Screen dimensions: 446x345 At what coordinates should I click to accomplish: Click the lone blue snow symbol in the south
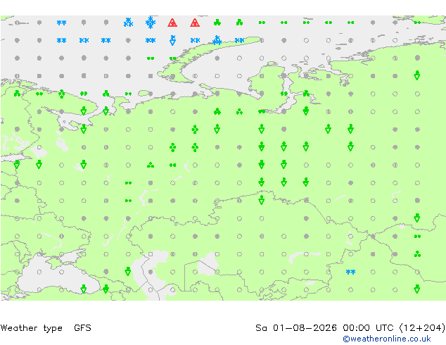tap(350, 272)
